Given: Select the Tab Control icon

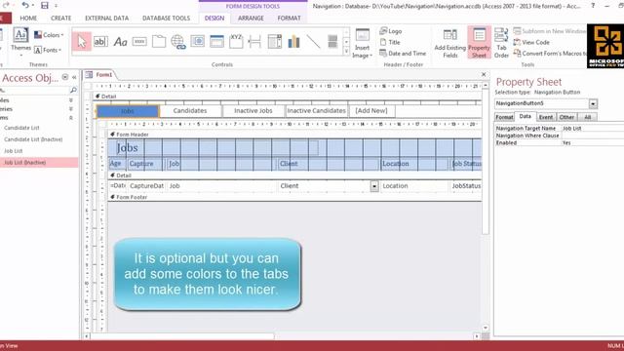Looking at the screenshot, I should click(x=159, y=41).
